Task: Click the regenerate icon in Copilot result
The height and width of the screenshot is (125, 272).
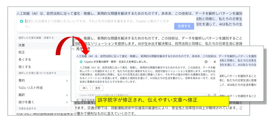Action: point(206,62)
